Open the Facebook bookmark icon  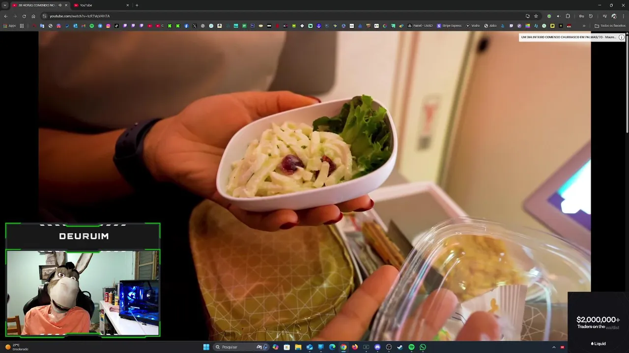(x=186, y=25)
